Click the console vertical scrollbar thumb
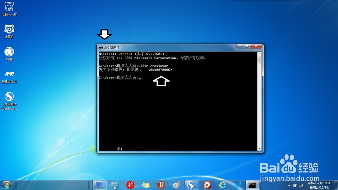This screenshot has width=338, height=190. click(260, 60)
